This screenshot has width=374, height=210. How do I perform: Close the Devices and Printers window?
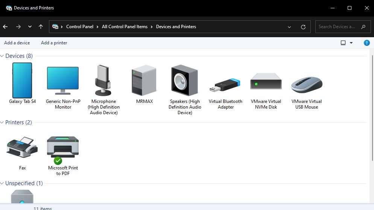366,8
